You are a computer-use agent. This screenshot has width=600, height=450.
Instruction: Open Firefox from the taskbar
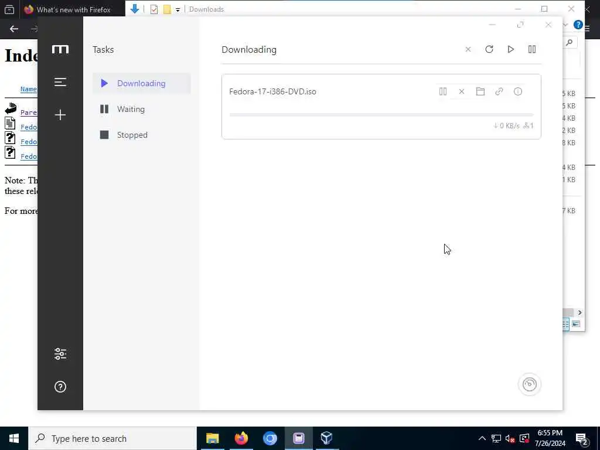241,438
